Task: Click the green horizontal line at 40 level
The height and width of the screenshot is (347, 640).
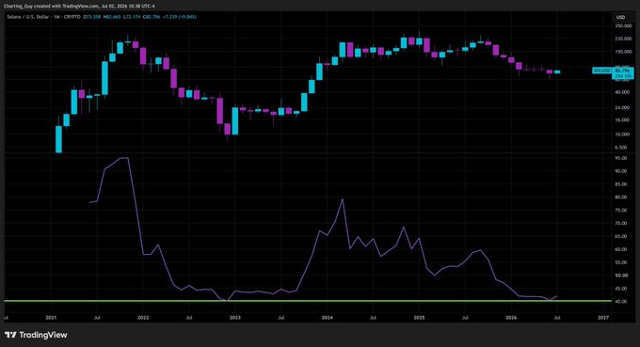Action: click(x=308, y=301)
